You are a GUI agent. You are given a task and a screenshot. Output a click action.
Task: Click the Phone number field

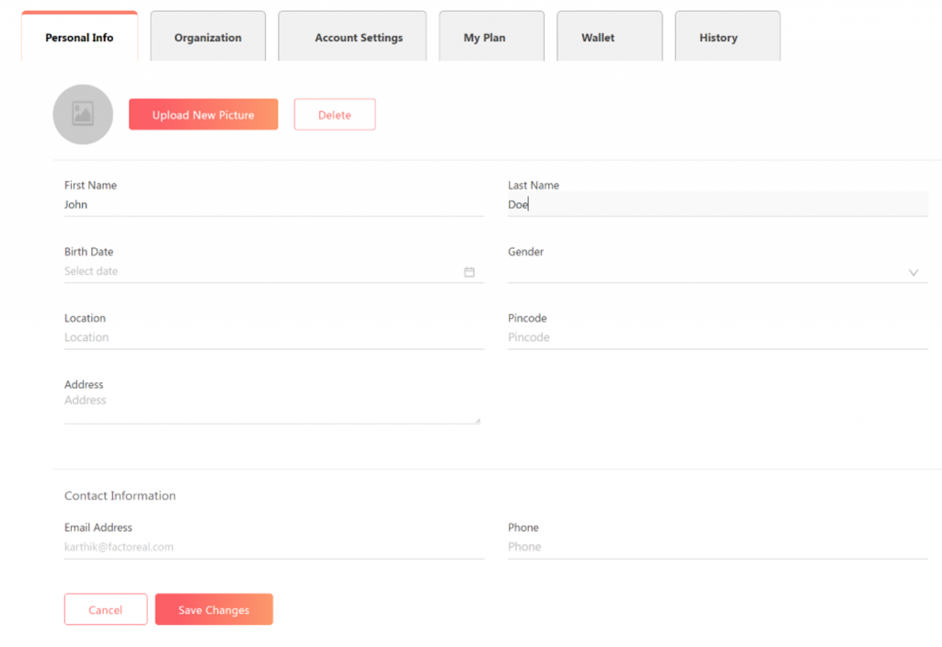tap(718, 547)
